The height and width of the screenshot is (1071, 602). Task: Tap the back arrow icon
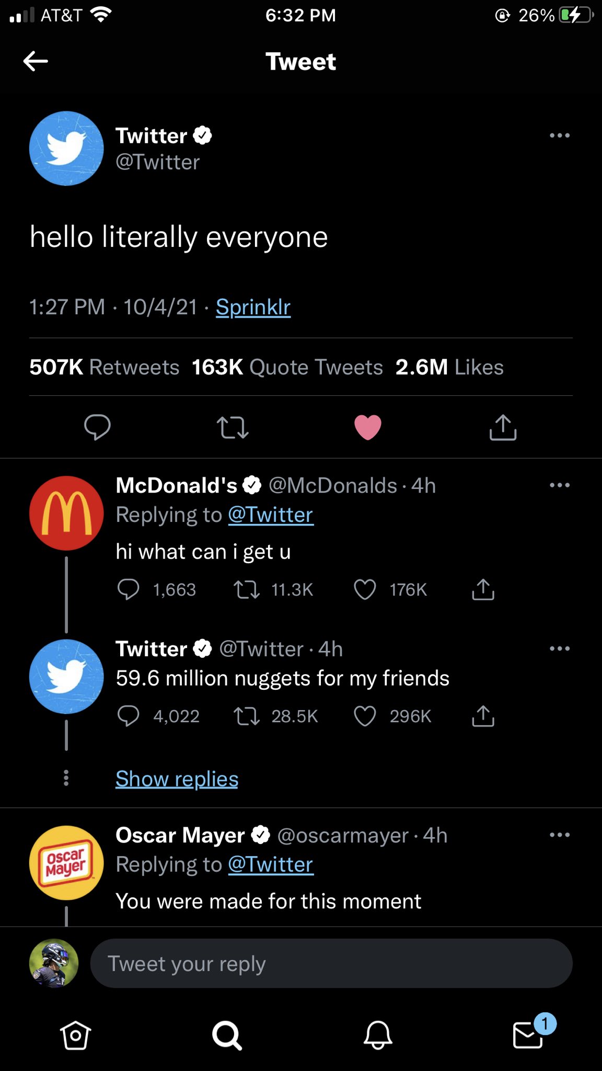36,61
